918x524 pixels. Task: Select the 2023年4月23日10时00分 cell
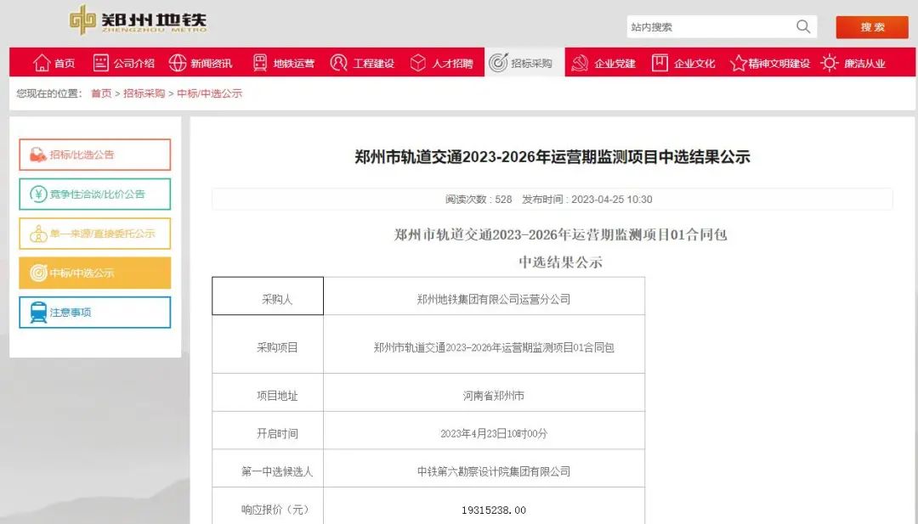(x=484, y=431)
